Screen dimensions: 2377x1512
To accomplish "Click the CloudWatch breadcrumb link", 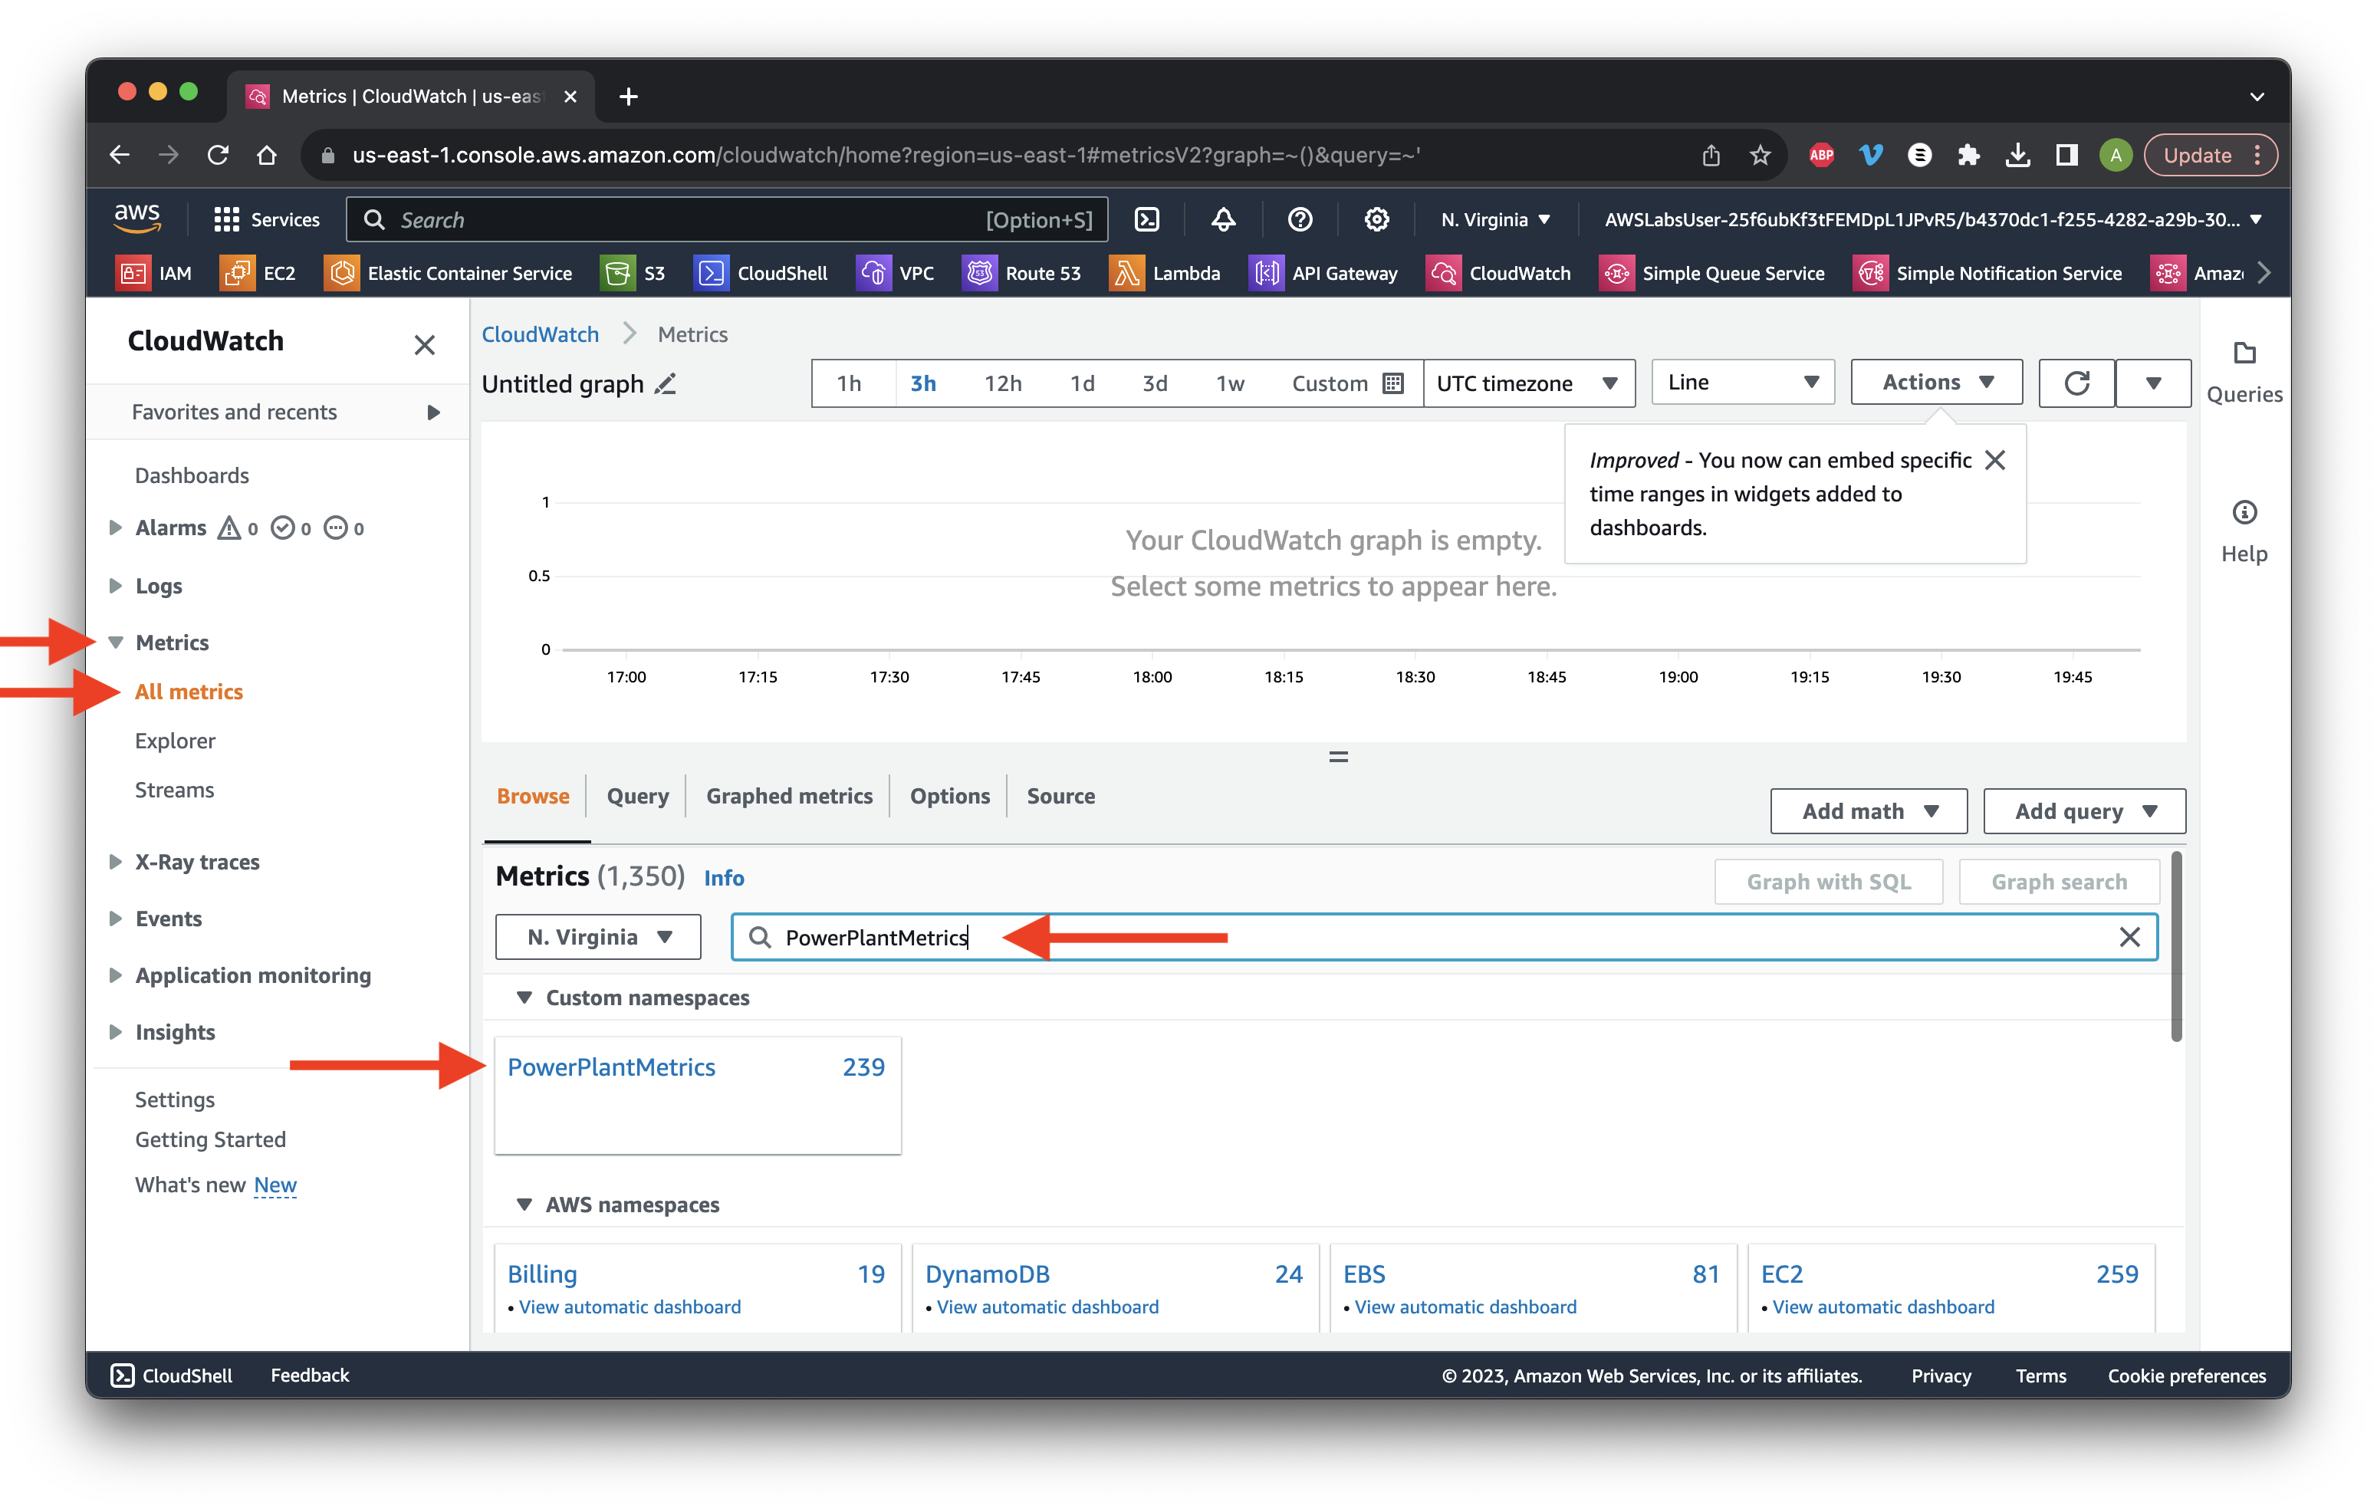I will pyautogui.click(x=540, y=334).
